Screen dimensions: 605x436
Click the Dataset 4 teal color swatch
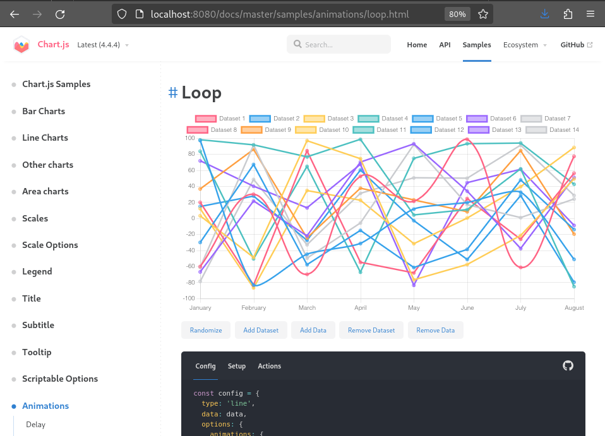pos(368,119)
